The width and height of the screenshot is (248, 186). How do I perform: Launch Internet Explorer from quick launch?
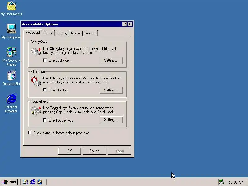[x=33, y=182]
